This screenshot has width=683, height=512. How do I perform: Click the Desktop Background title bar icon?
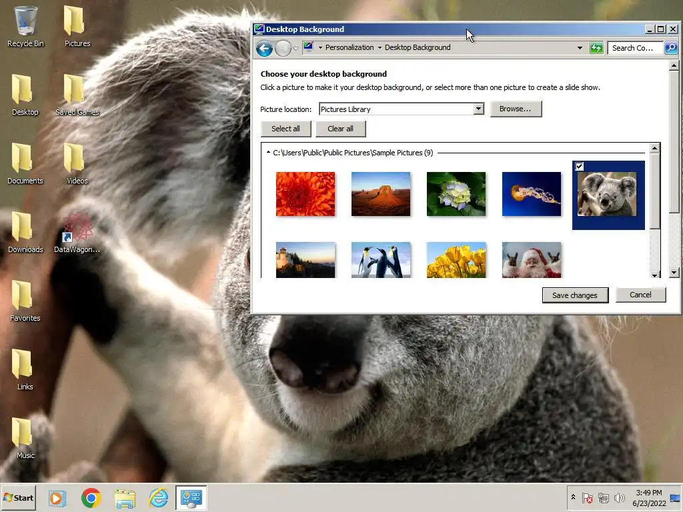point(259,29)
